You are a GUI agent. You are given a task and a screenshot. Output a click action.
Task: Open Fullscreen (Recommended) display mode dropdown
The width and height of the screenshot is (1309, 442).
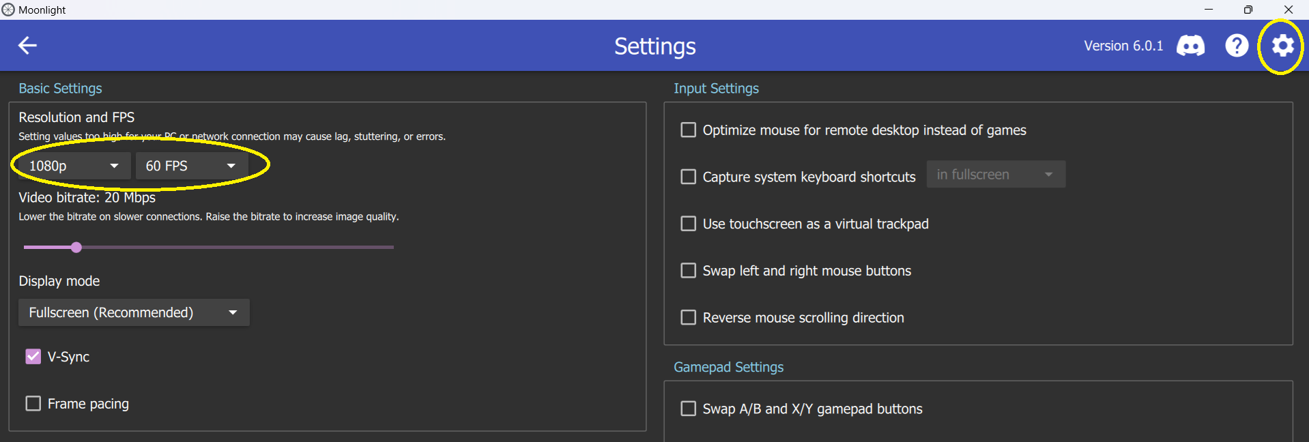point(134,312)
